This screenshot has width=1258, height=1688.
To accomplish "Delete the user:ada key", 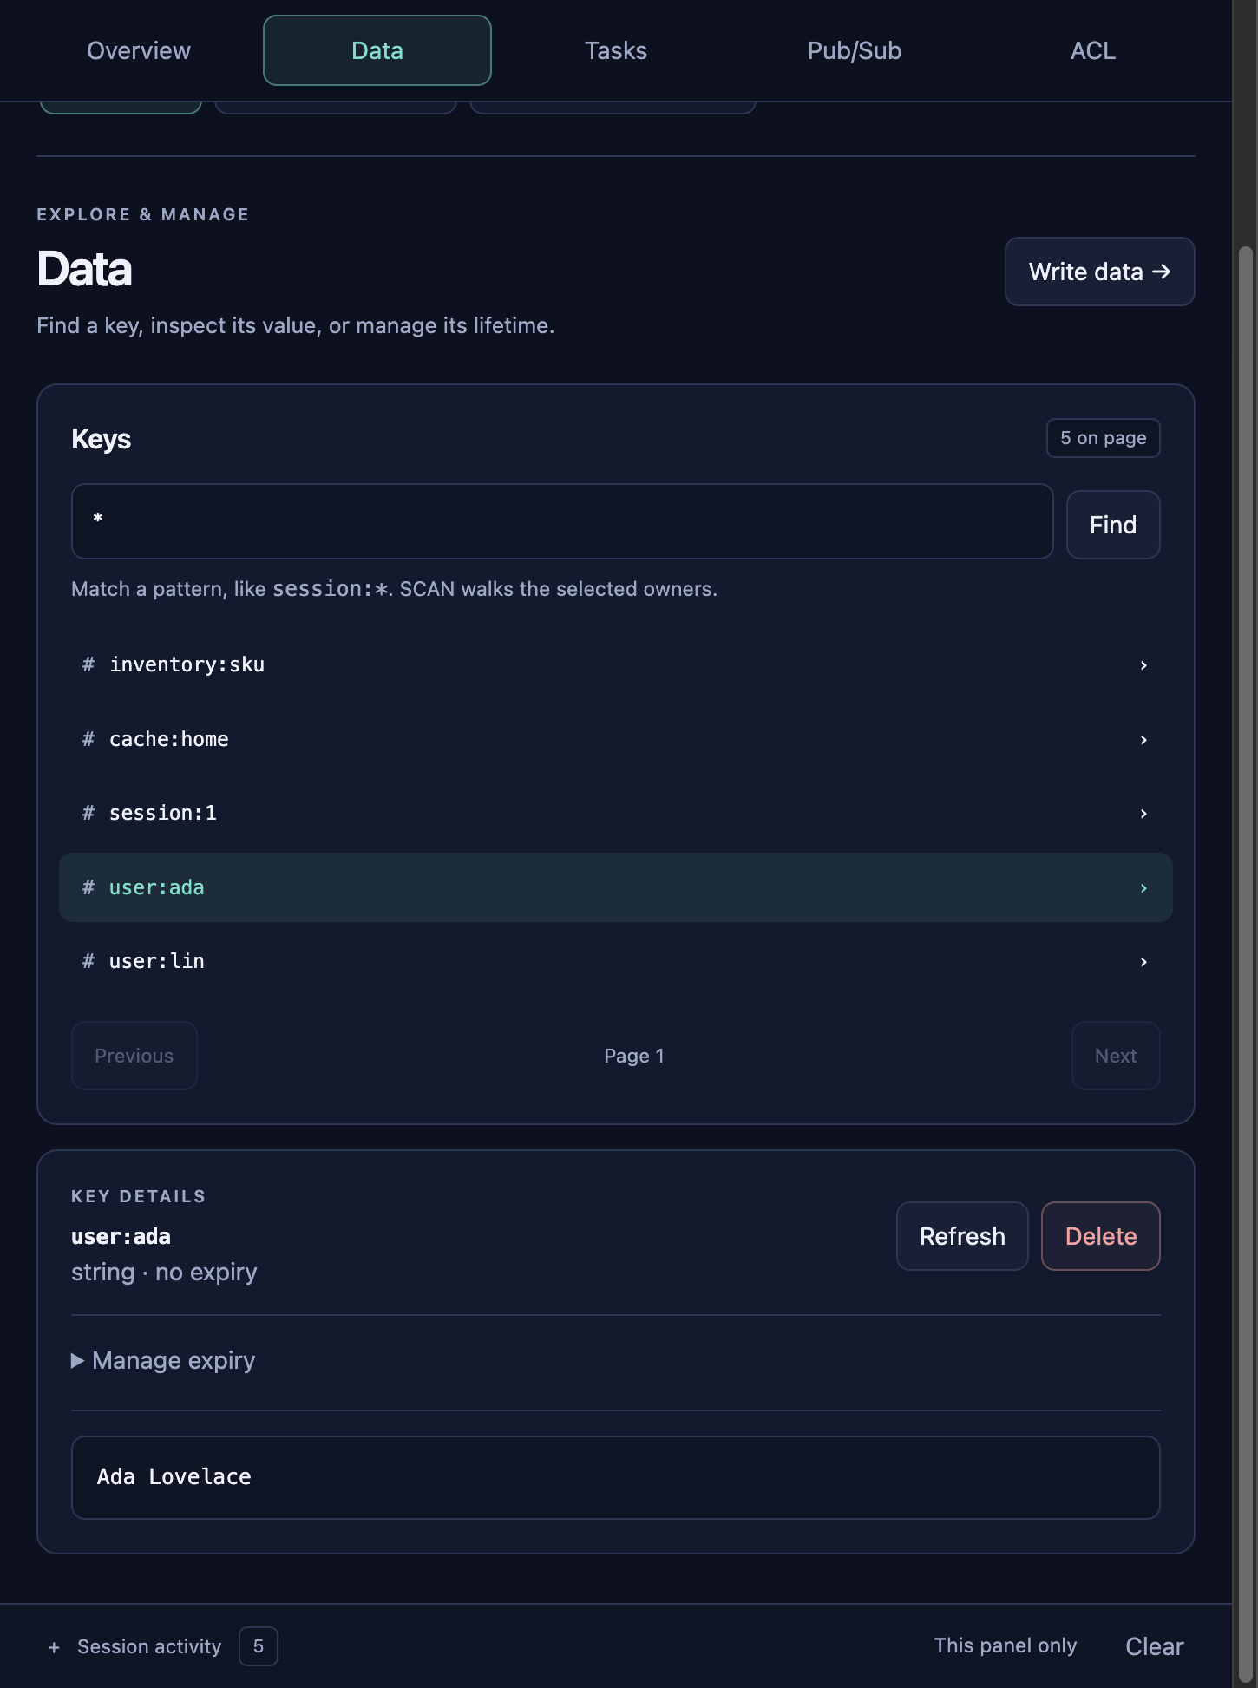I will [1101, 1236].
